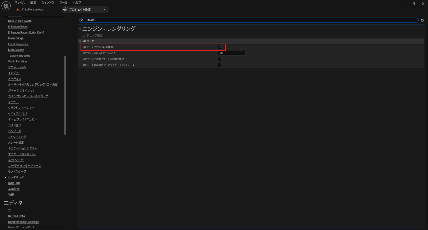Clear the Strata search using the X icon
428x230 pixels.
click(81, 20)
